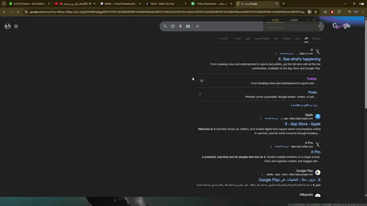Translate this page link for pro.twitter.com
The width and height of the screenshot is (367, 206).
(282, 146)
